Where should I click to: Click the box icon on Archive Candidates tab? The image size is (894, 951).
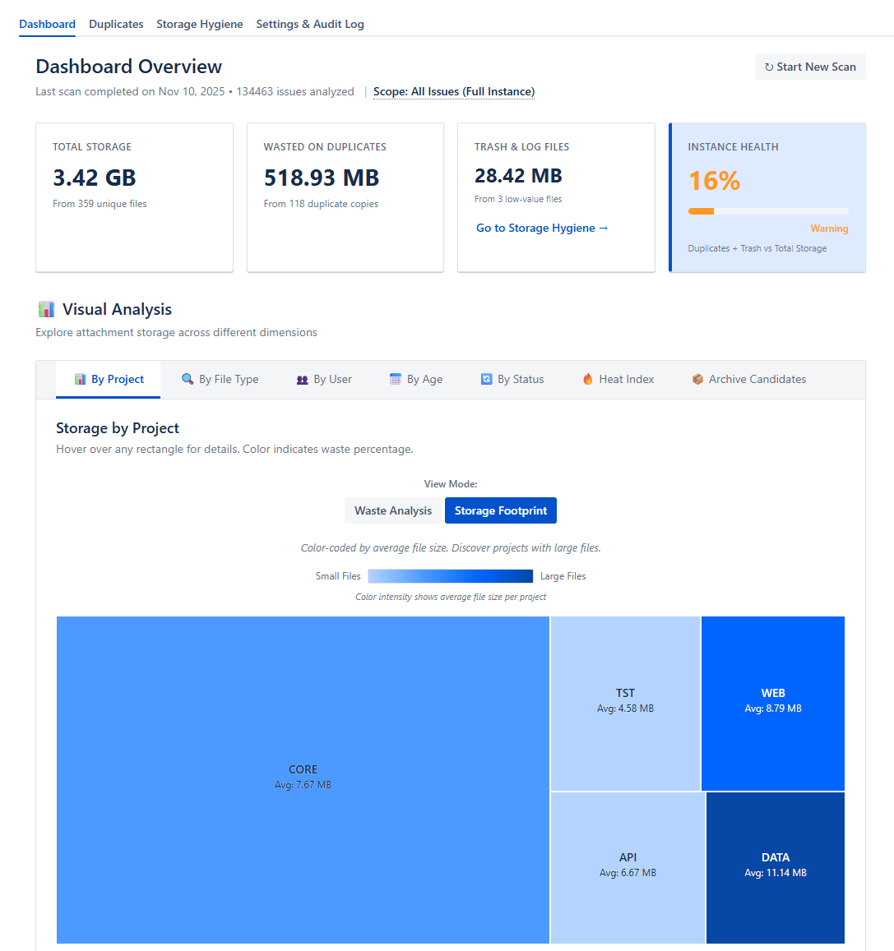tap(697, 379)
